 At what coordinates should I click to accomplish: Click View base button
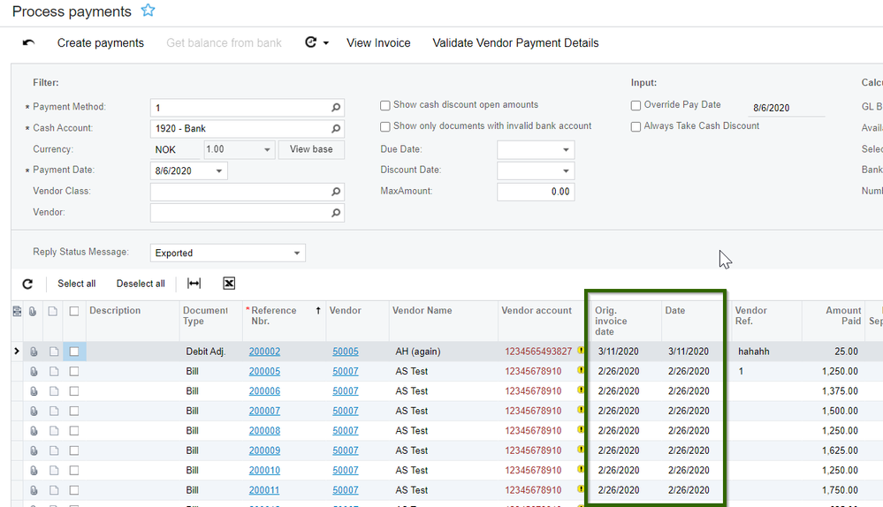pos(311,149)
